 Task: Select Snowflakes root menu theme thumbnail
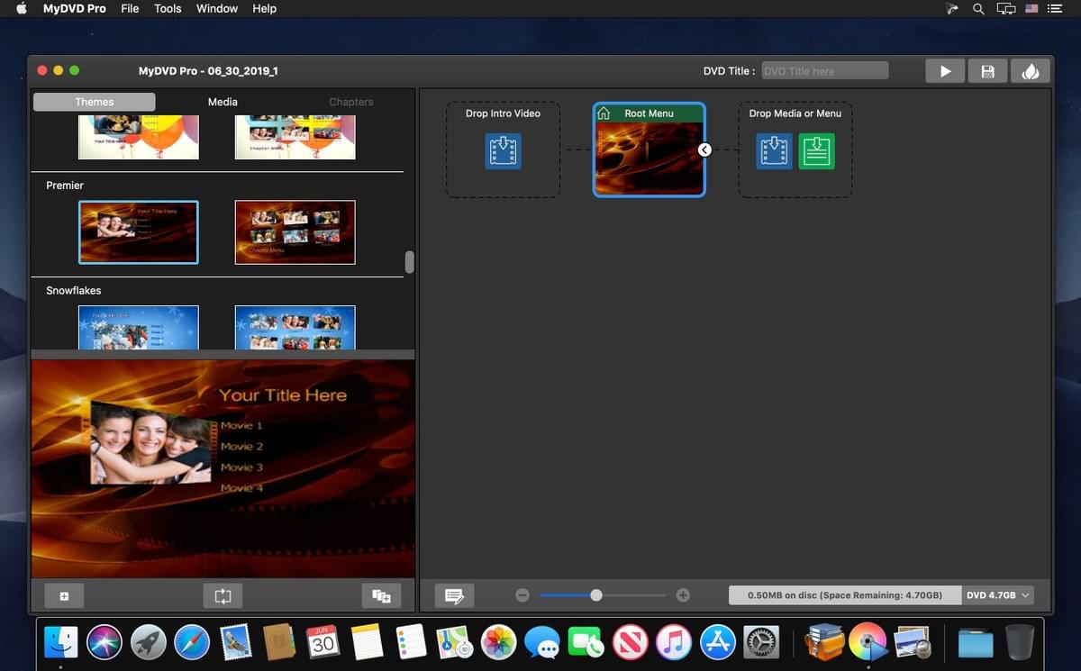point(139,328)
